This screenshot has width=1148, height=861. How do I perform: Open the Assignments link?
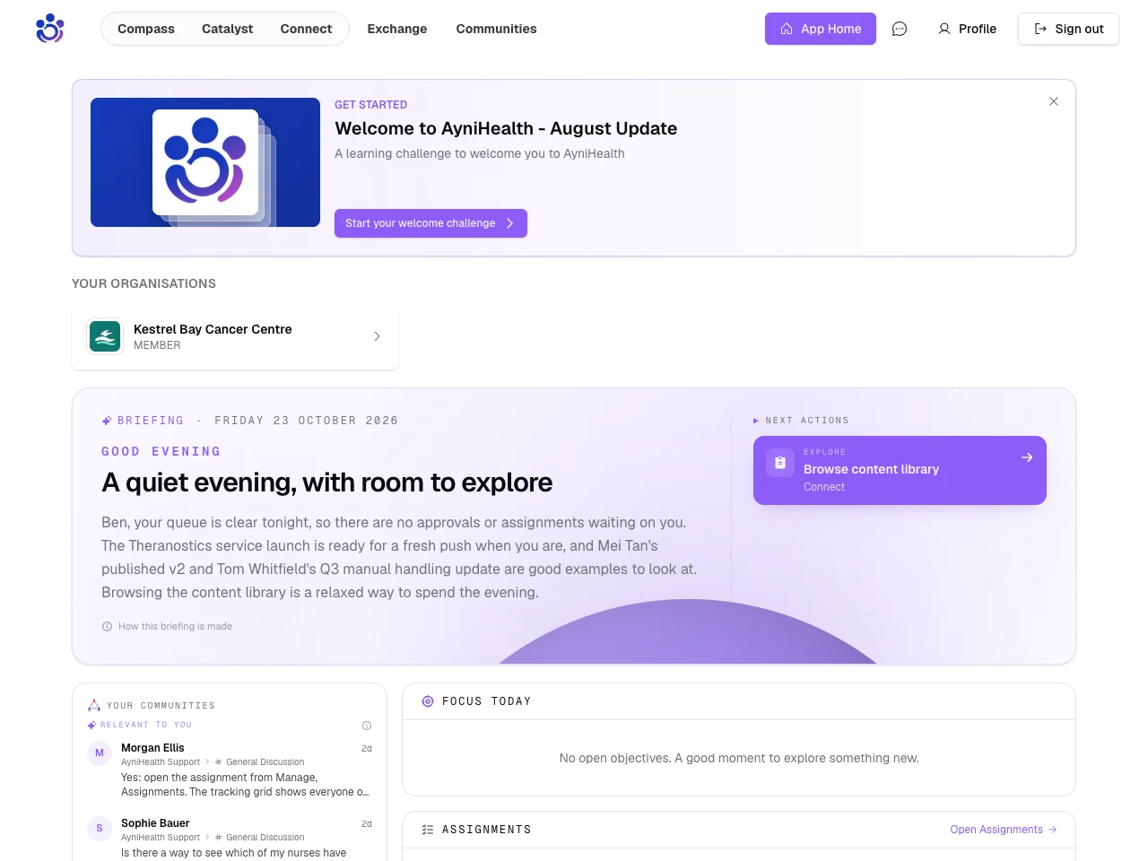pyautogui.click(x=1004, y=830)
